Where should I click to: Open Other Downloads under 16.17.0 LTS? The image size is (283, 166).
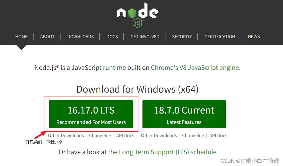(x=66, y=135)
